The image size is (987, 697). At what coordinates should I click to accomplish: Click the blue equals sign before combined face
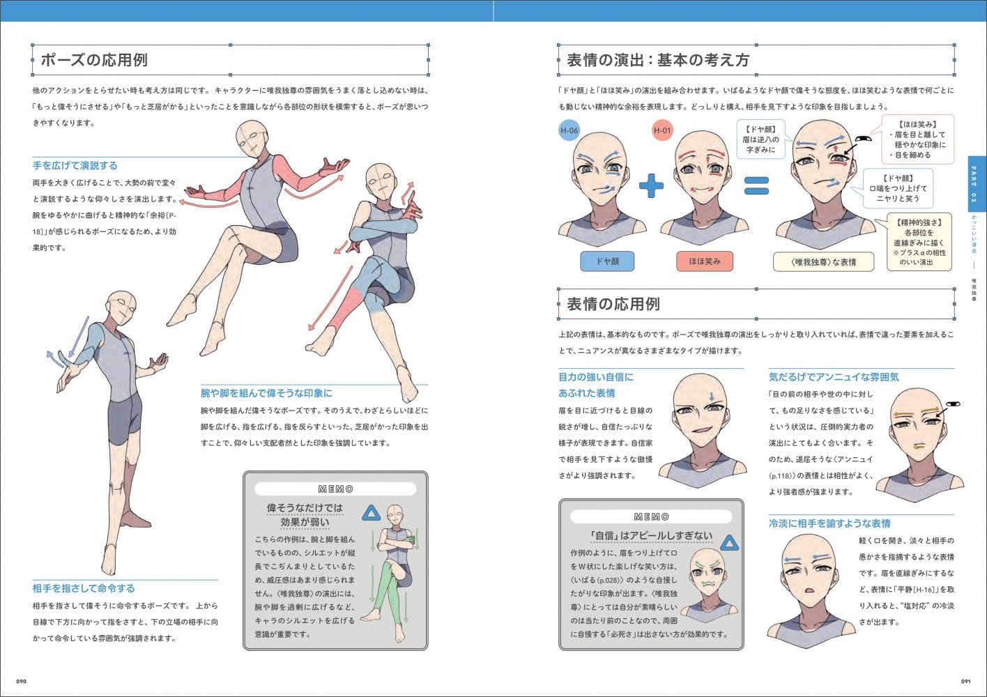756,185
